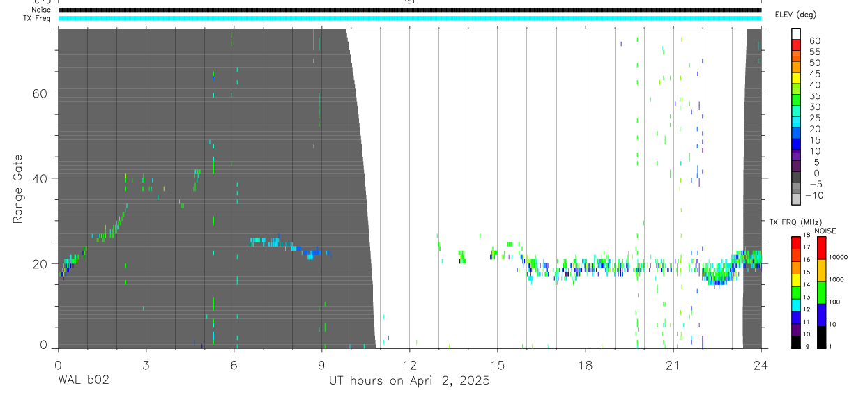The width and height of the screenshot is (856, 395).
Task: Click the "151" CPID value at top
Action: coord(409,3)
